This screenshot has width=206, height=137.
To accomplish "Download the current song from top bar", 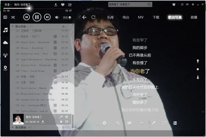I will 56,5.
